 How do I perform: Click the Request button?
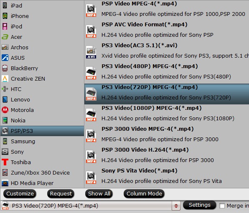pos(61,194)
